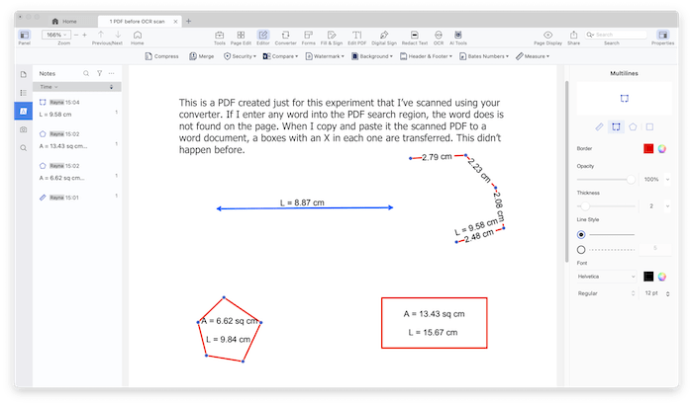Toggle the Properties panel

click(662, 35)
